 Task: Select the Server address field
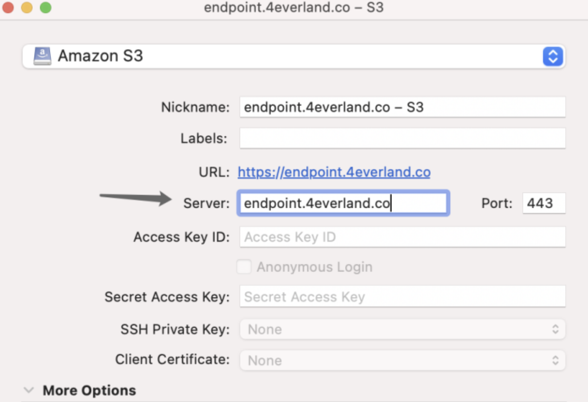[343, 203]
